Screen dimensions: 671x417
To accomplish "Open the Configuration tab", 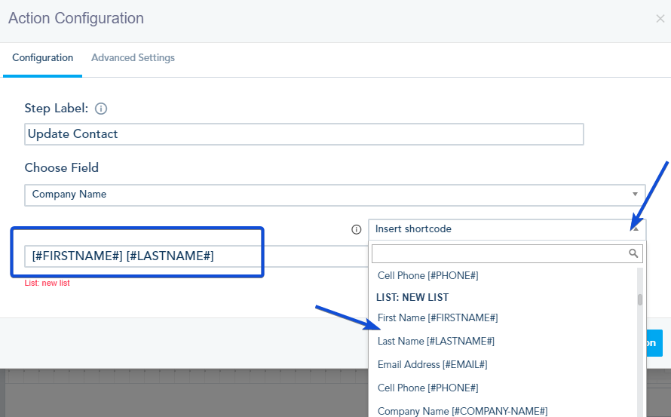I will click(x=43, y=58).
